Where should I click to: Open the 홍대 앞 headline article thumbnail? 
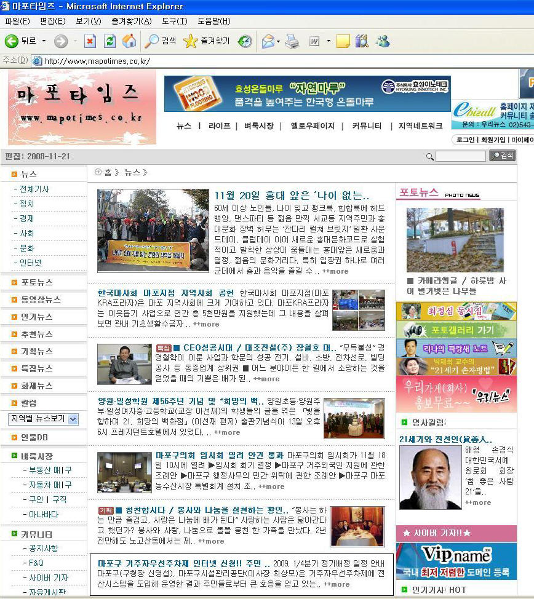click(153, 231)
